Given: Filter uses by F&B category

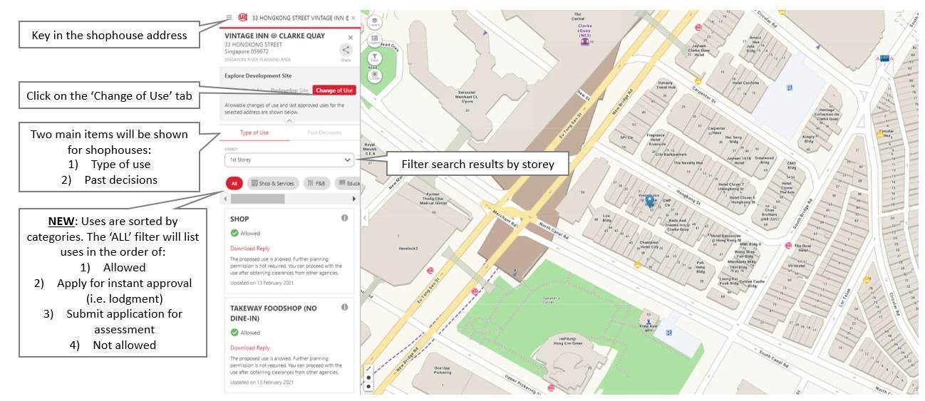Looking at the screenshot, I should tap(316, 183).
